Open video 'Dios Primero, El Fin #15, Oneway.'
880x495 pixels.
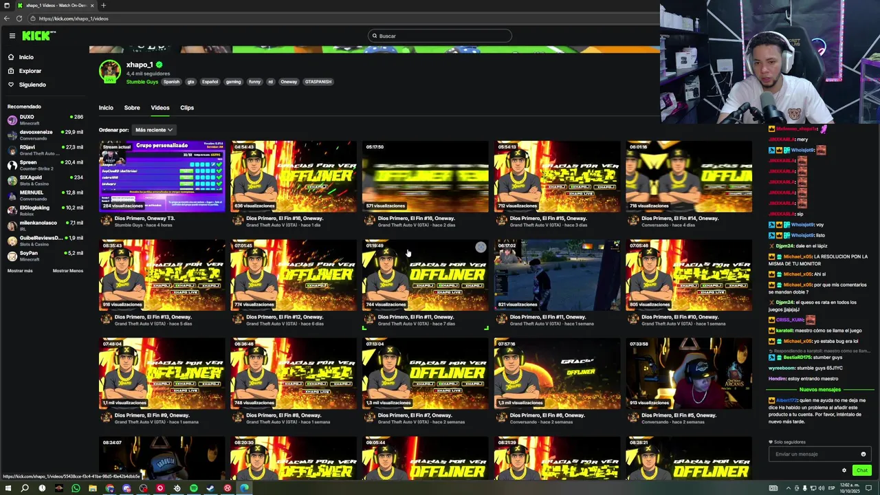pos(557,176)
